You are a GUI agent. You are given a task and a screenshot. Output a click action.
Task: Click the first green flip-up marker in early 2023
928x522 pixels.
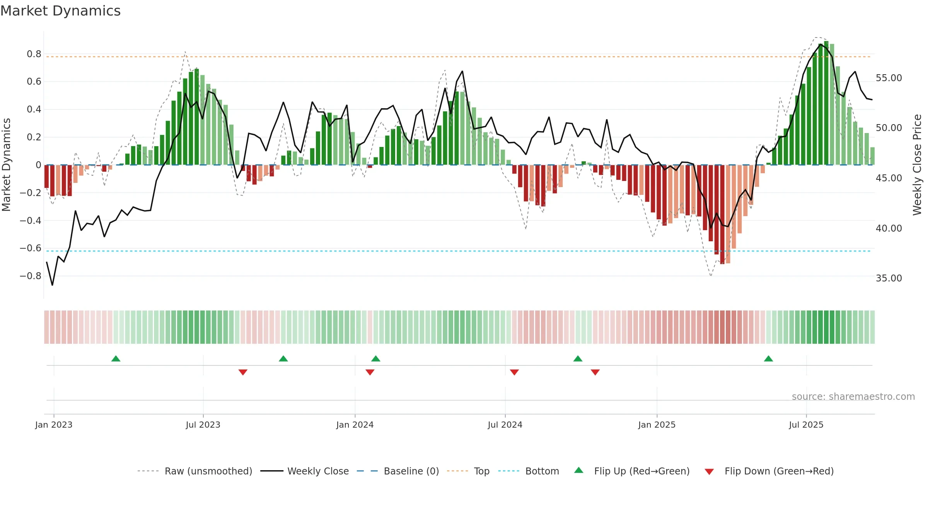pos(116,358)
